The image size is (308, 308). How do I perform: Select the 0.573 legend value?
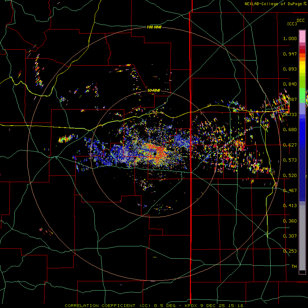point(290,160)
